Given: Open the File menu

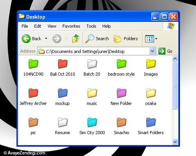Looking at the screenshot, I should click(25, 26).
